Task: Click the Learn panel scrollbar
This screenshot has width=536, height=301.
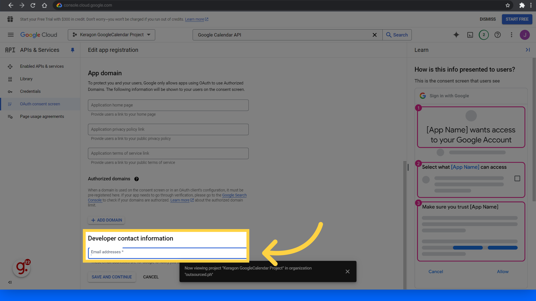Action: [534, 130]
